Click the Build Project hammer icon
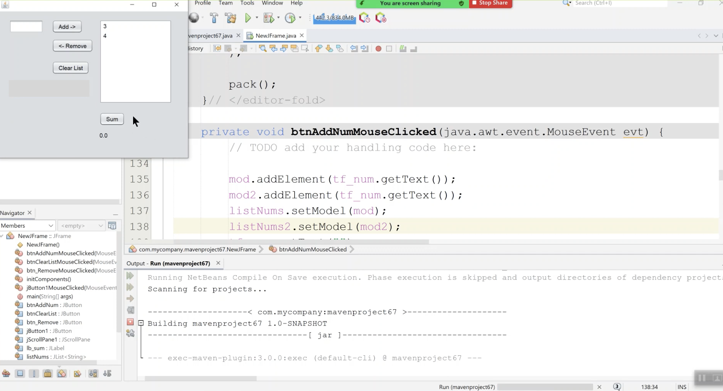This screenshot has height=391, width=723. pos(214,18)
